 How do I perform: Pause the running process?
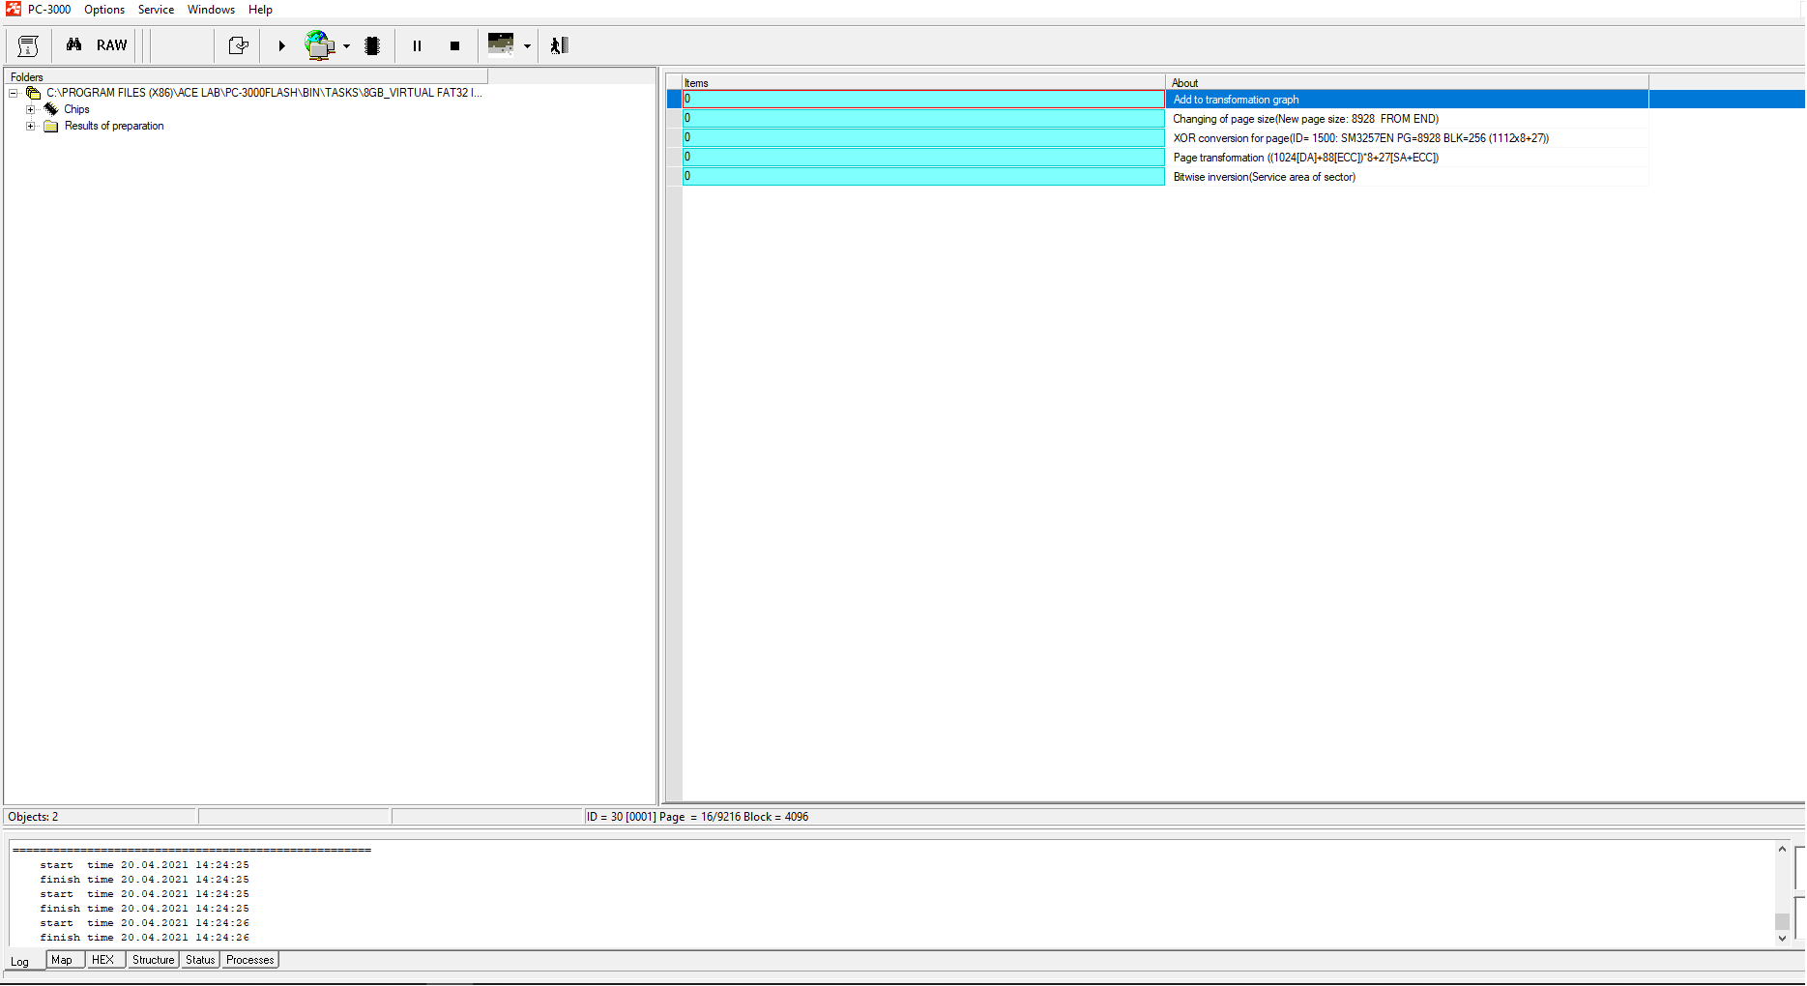417,45
